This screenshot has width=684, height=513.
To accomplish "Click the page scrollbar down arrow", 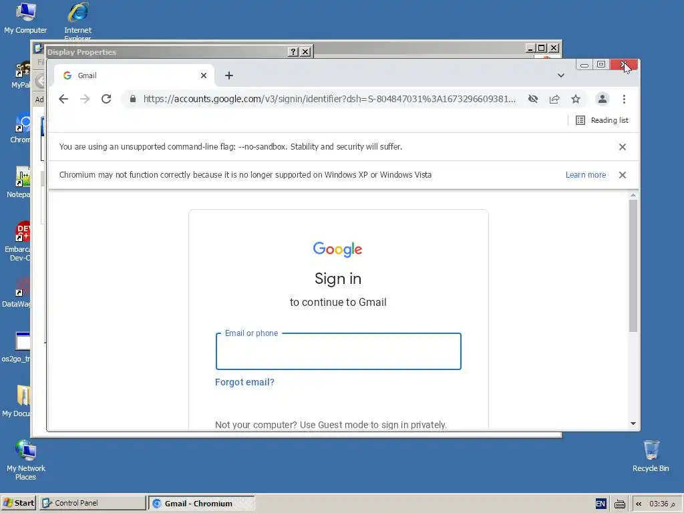I will [633, 423].
